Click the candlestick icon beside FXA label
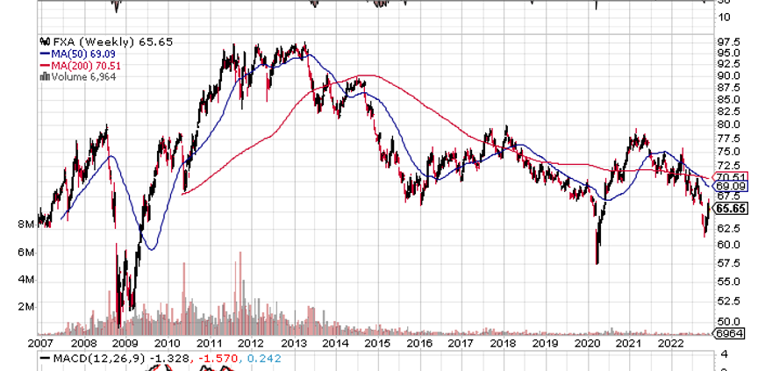The image size is (758, 371). (46, 42)
